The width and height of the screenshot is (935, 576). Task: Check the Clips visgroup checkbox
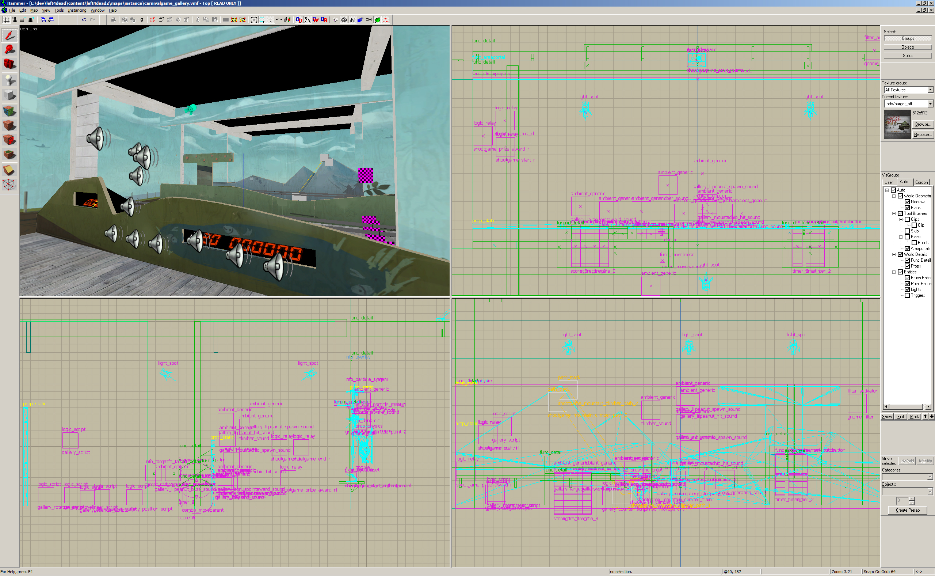907,219
